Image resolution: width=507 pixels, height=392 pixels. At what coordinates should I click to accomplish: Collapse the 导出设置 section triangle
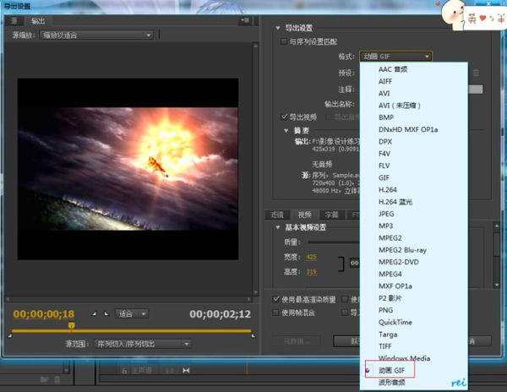278,28
